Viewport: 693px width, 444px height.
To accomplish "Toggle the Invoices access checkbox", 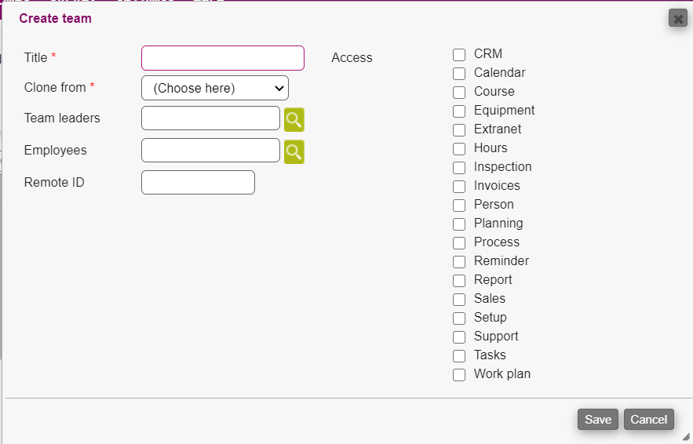I will 459,187.
